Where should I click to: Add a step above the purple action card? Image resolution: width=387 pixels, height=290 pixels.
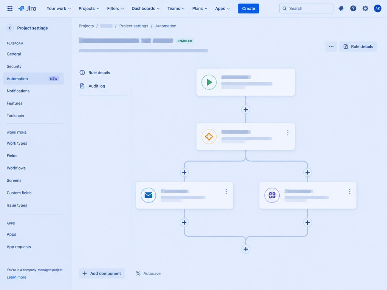[x=308, y=172]
